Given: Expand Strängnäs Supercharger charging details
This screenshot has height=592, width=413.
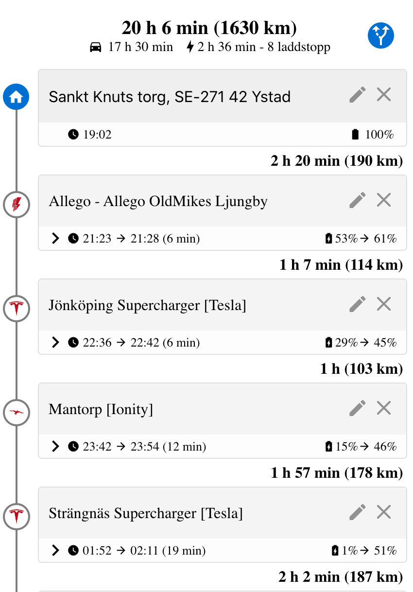Looking at the screenshot, I should 56,551.
